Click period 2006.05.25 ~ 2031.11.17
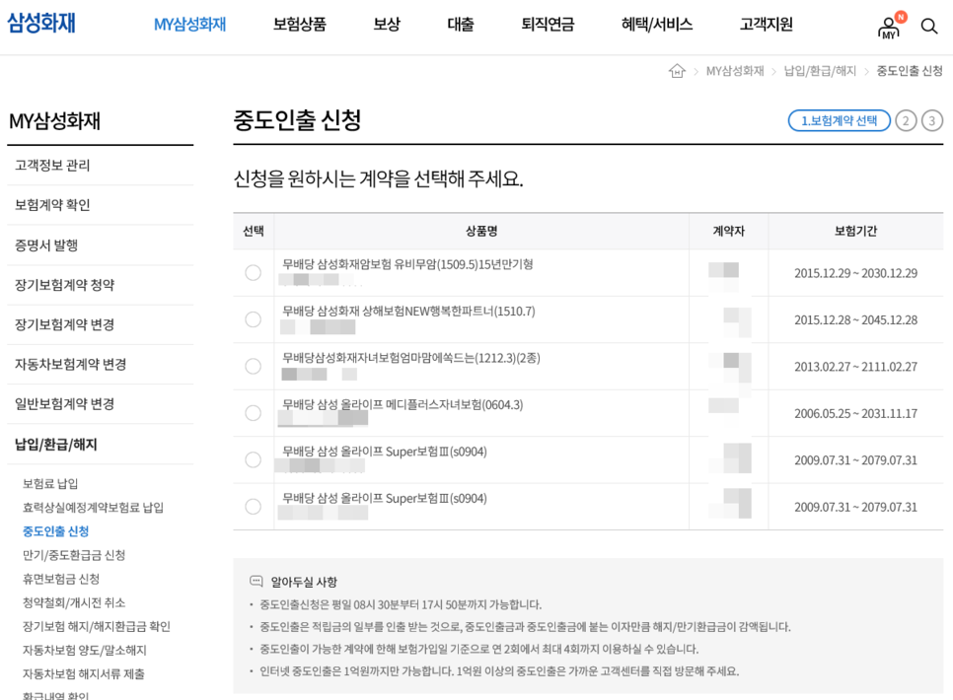Screen dimensions: 953x700 (855, 414)
